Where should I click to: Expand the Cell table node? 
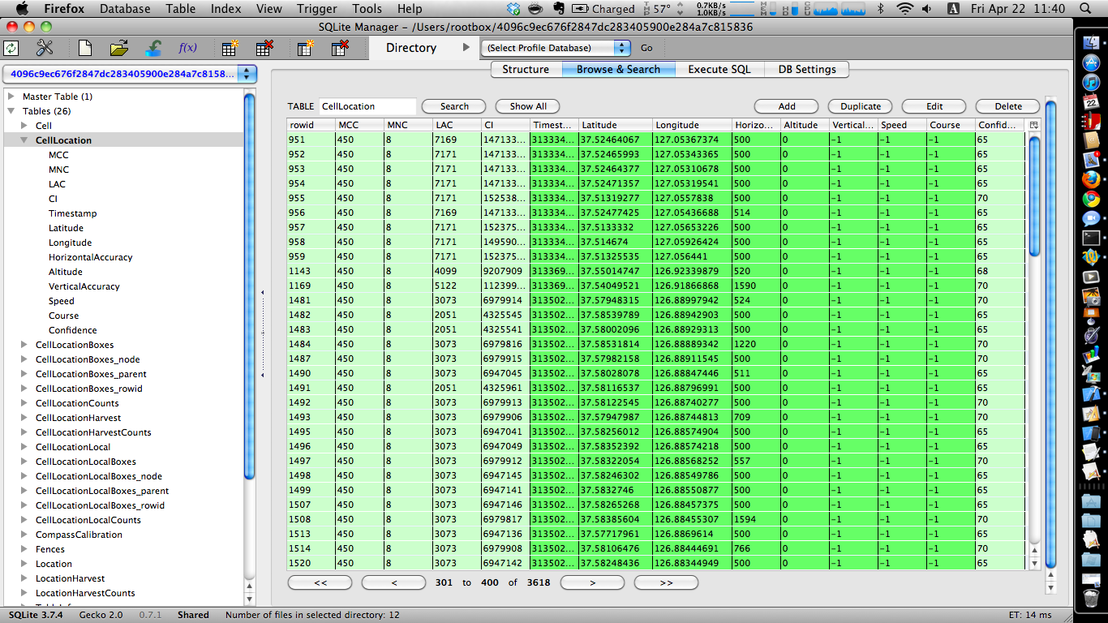(x=24, y=126)
